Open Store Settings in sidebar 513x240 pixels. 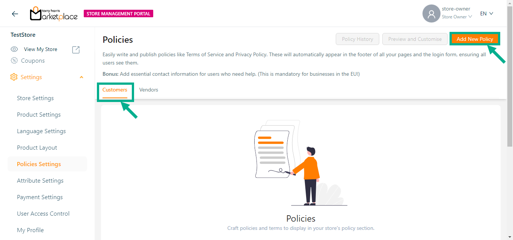pos(35,98)
